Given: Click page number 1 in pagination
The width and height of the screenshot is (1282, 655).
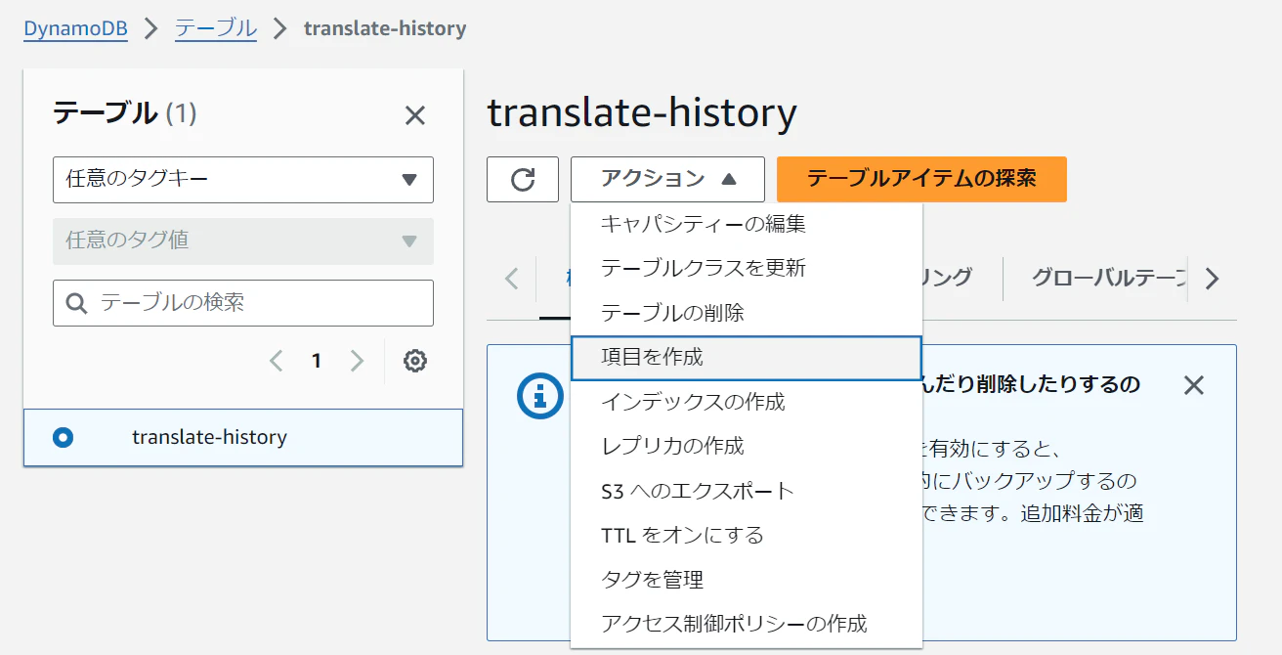Looking at the screenshot, I should pos(317,361).
